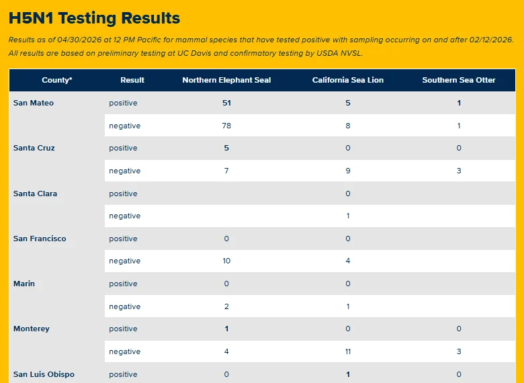Select the 'All results are based on preliminary testing' line
This screenshot has width=524, height=383.
click(x=186, y=53)
